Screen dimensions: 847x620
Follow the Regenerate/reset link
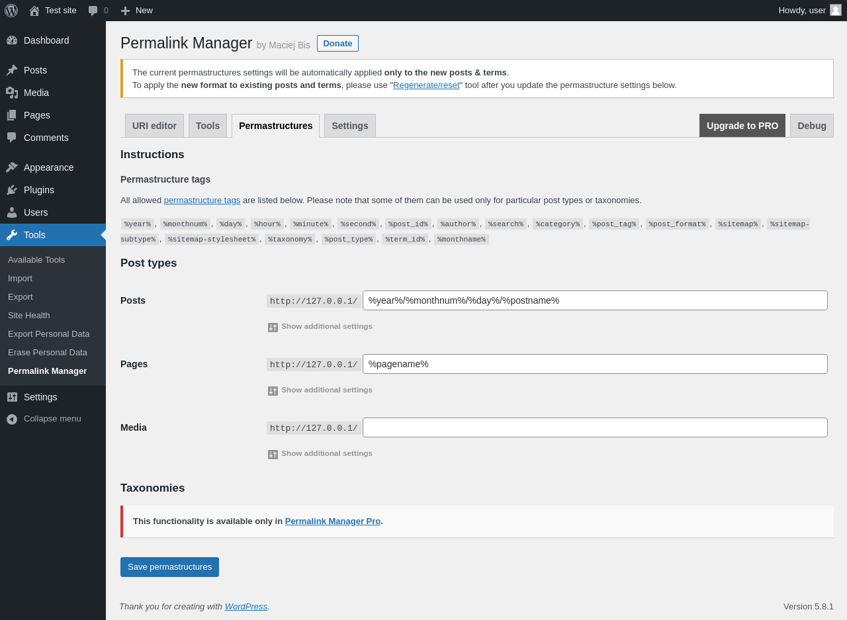pyautogui.click(x=426, y=85)
